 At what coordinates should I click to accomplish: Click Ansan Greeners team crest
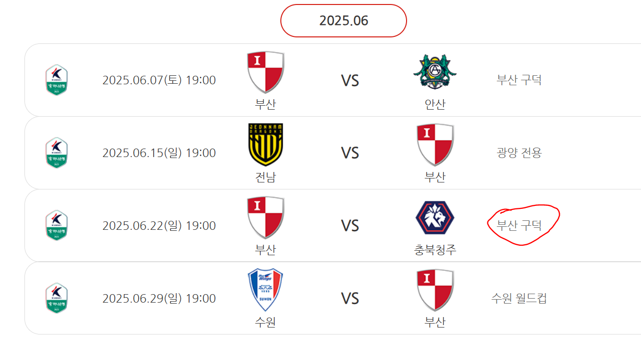click(435, 72)
